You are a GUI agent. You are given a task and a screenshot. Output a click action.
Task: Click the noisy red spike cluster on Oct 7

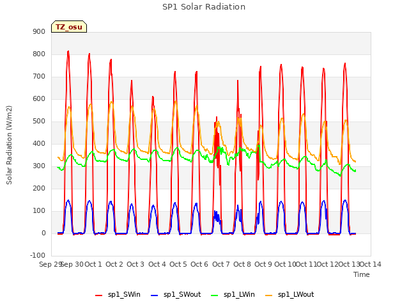coord(217,150)
